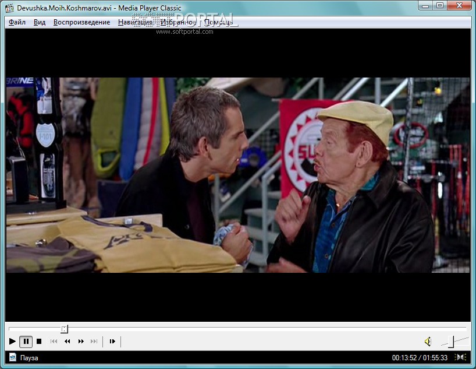Open the Файл menu
The image size is (476, 369).
pos(17,22)
